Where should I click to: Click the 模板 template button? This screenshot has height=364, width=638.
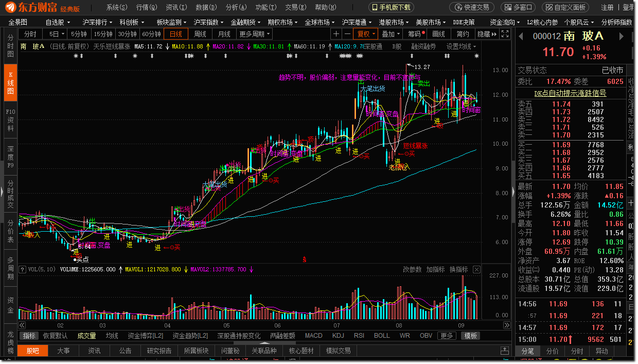(470, 336)
